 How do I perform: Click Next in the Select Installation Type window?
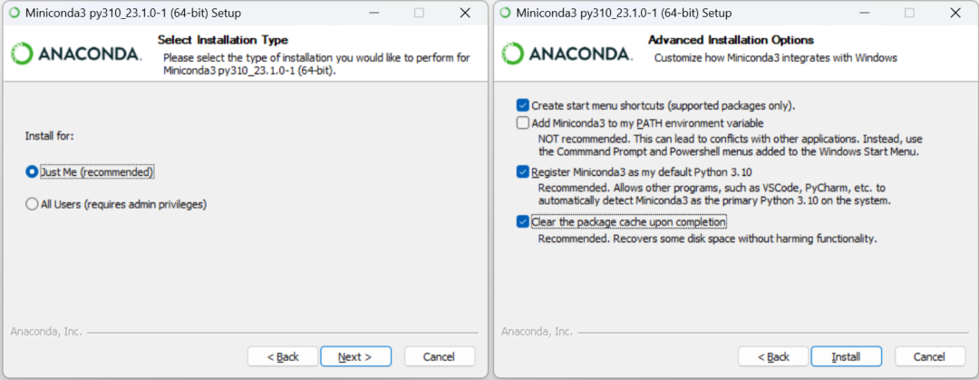pos(355,356)
